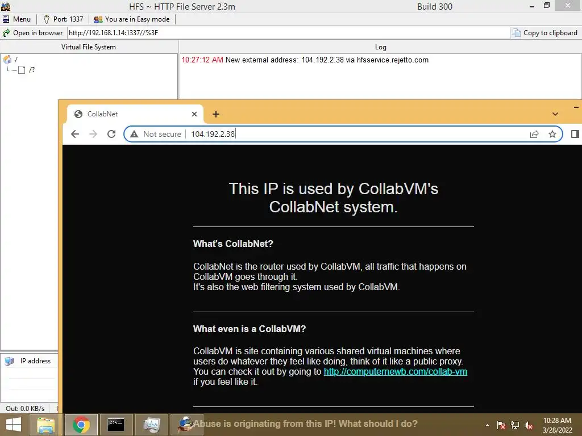Screen dimensions: 582x436
Task: Change the HFS Port 1337 setting
Action: (63, 19)
